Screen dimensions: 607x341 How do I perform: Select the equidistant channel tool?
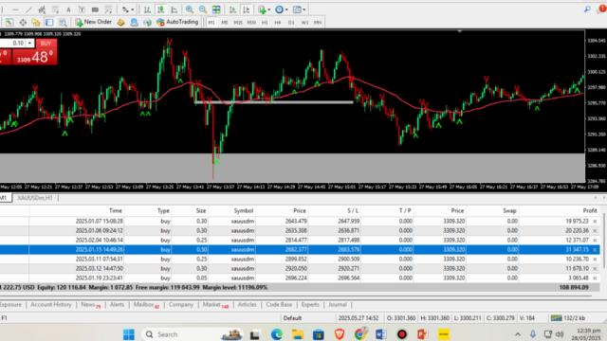42,9
